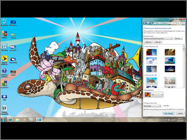Click the wallpaper list scroll down arrow
The image size is (187, 140).
(x=183, y=87)
